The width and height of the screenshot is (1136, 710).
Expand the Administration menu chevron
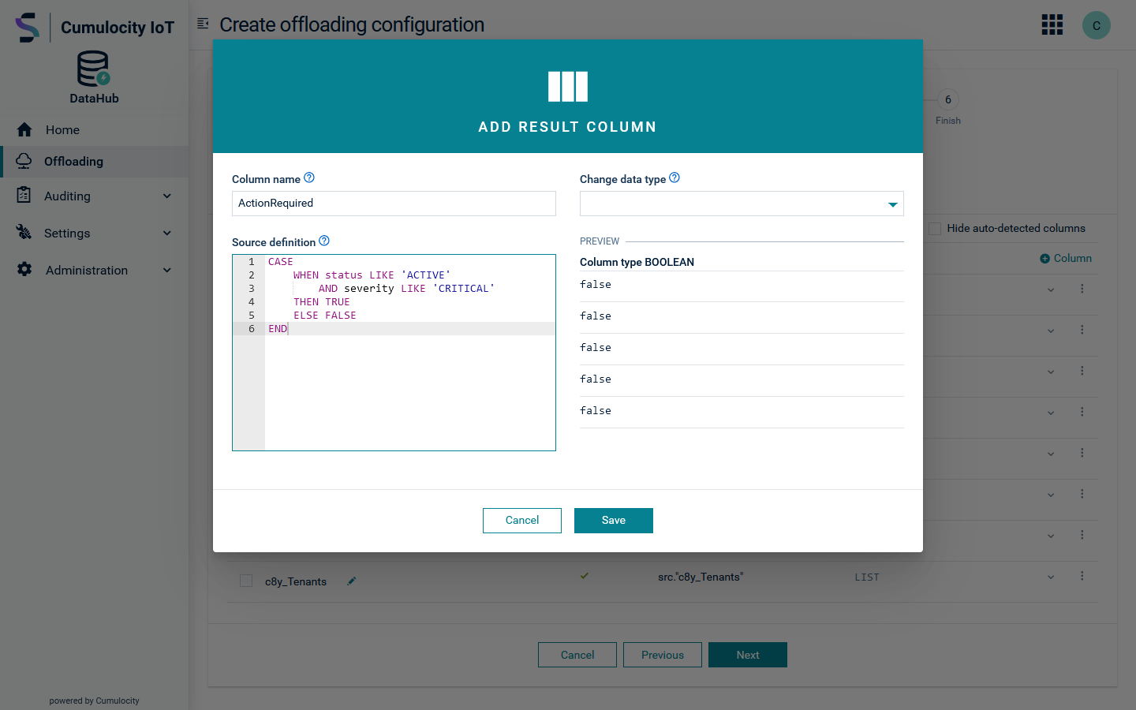coord(167,270)
